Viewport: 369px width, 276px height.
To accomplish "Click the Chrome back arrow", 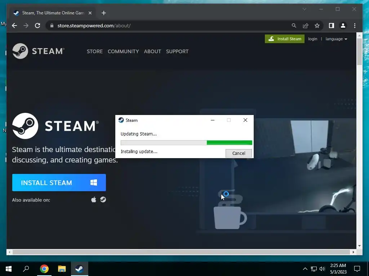I will coord(14,26).
